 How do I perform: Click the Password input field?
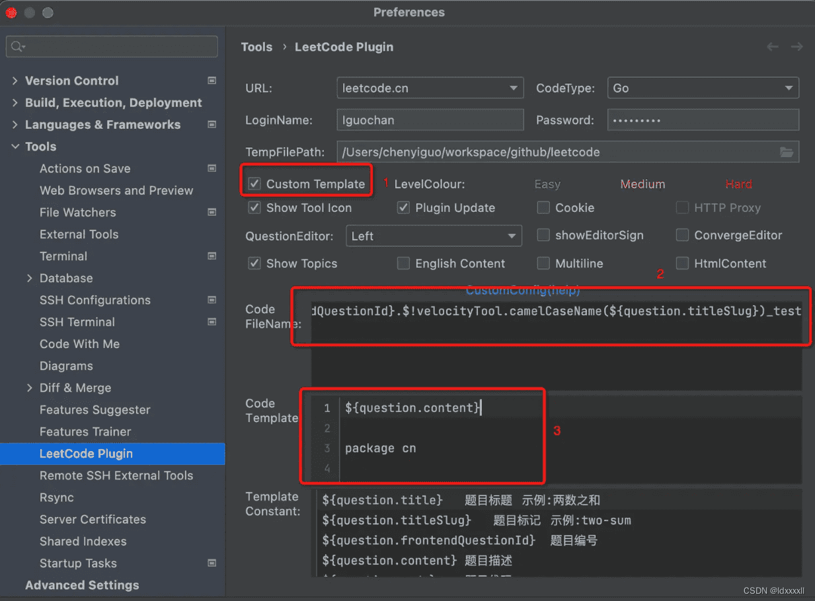[703, 120]
